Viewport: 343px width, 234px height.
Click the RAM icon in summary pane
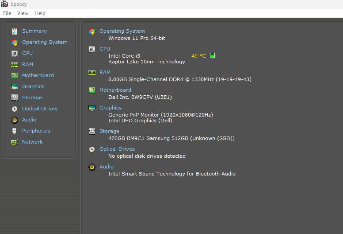92,73
